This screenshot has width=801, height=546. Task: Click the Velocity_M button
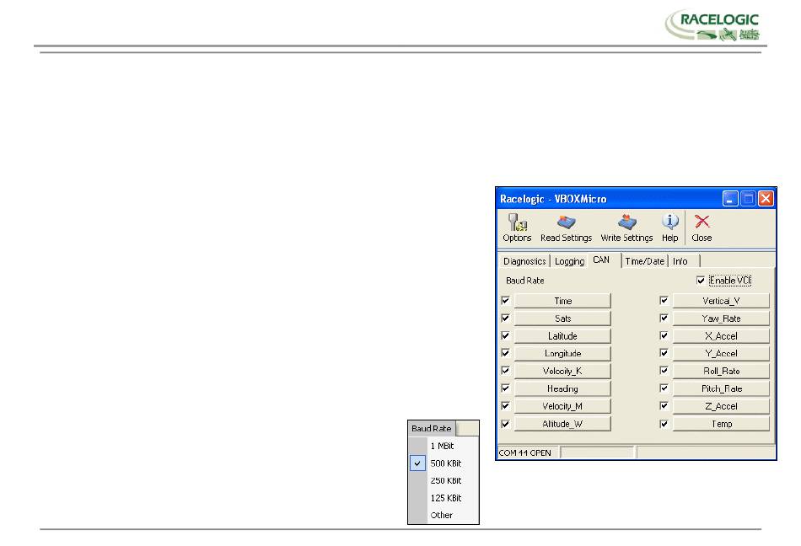[562, 406]
